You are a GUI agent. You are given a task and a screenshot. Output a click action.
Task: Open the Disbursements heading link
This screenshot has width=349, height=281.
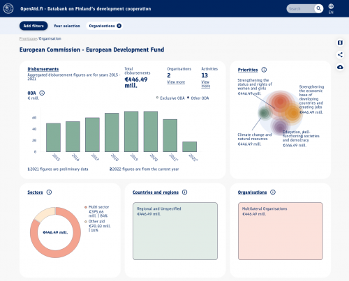[43, 69]
